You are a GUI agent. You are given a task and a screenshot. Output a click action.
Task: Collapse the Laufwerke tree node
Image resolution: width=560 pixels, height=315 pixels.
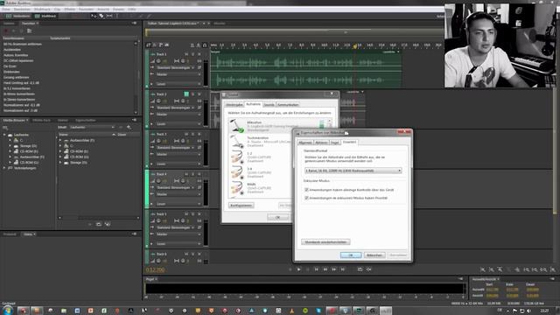click(x=4, y=135)
